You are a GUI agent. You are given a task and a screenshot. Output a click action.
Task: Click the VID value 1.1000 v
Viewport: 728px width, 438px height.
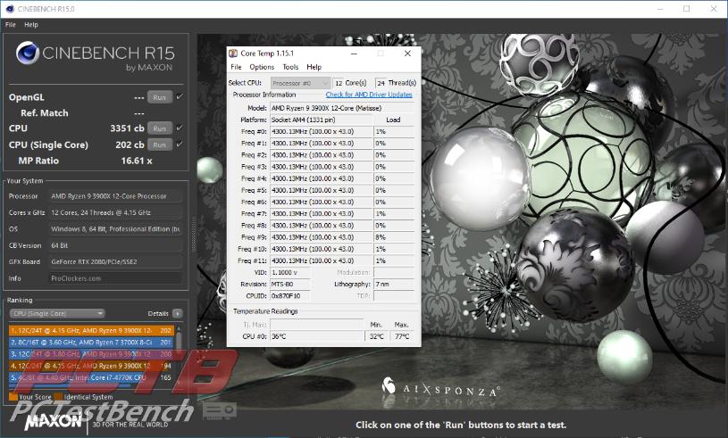click(x=290, y=273)
